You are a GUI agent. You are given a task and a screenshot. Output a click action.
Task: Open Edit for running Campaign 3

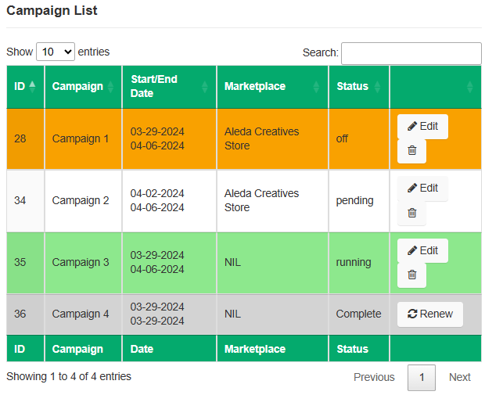click(x=422, y=250)
